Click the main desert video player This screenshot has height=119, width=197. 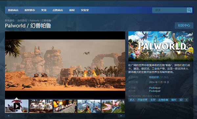click(65, 65)
